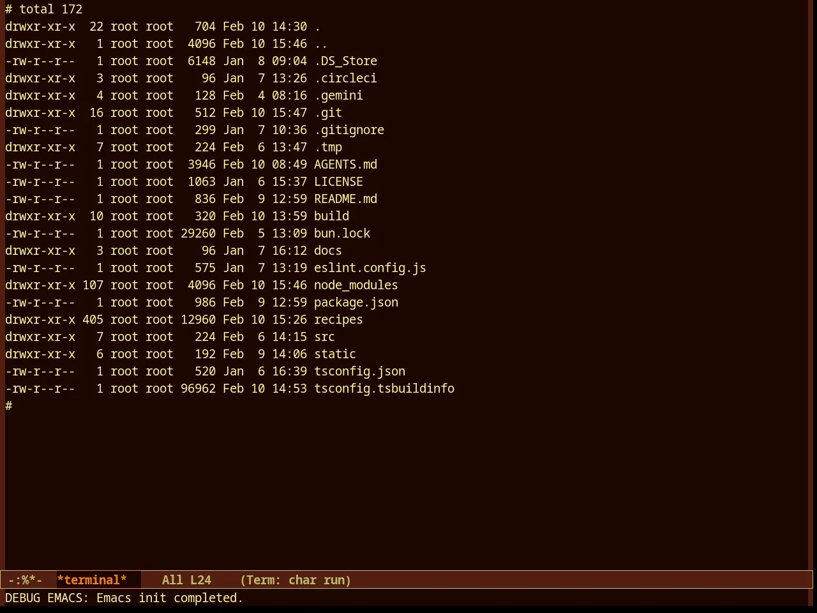
Task: Click the AGENTS.md file name
Action: click(345, 165)
